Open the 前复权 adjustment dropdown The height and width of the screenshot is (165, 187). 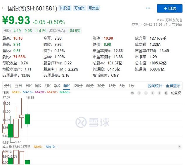tap(176, 93)
